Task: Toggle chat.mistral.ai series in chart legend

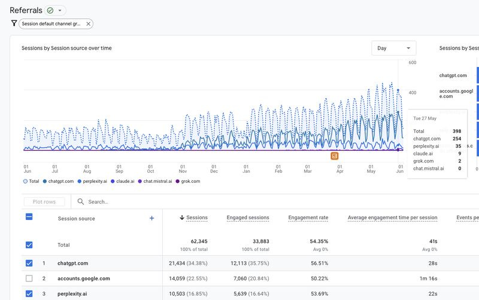Action: coord(155,181)
